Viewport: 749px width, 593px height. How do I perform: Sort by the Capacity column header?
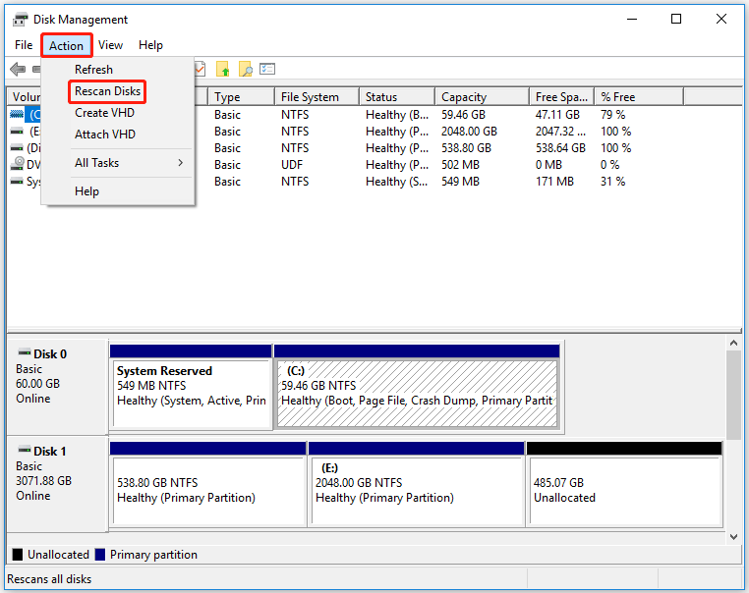point(464,97)
